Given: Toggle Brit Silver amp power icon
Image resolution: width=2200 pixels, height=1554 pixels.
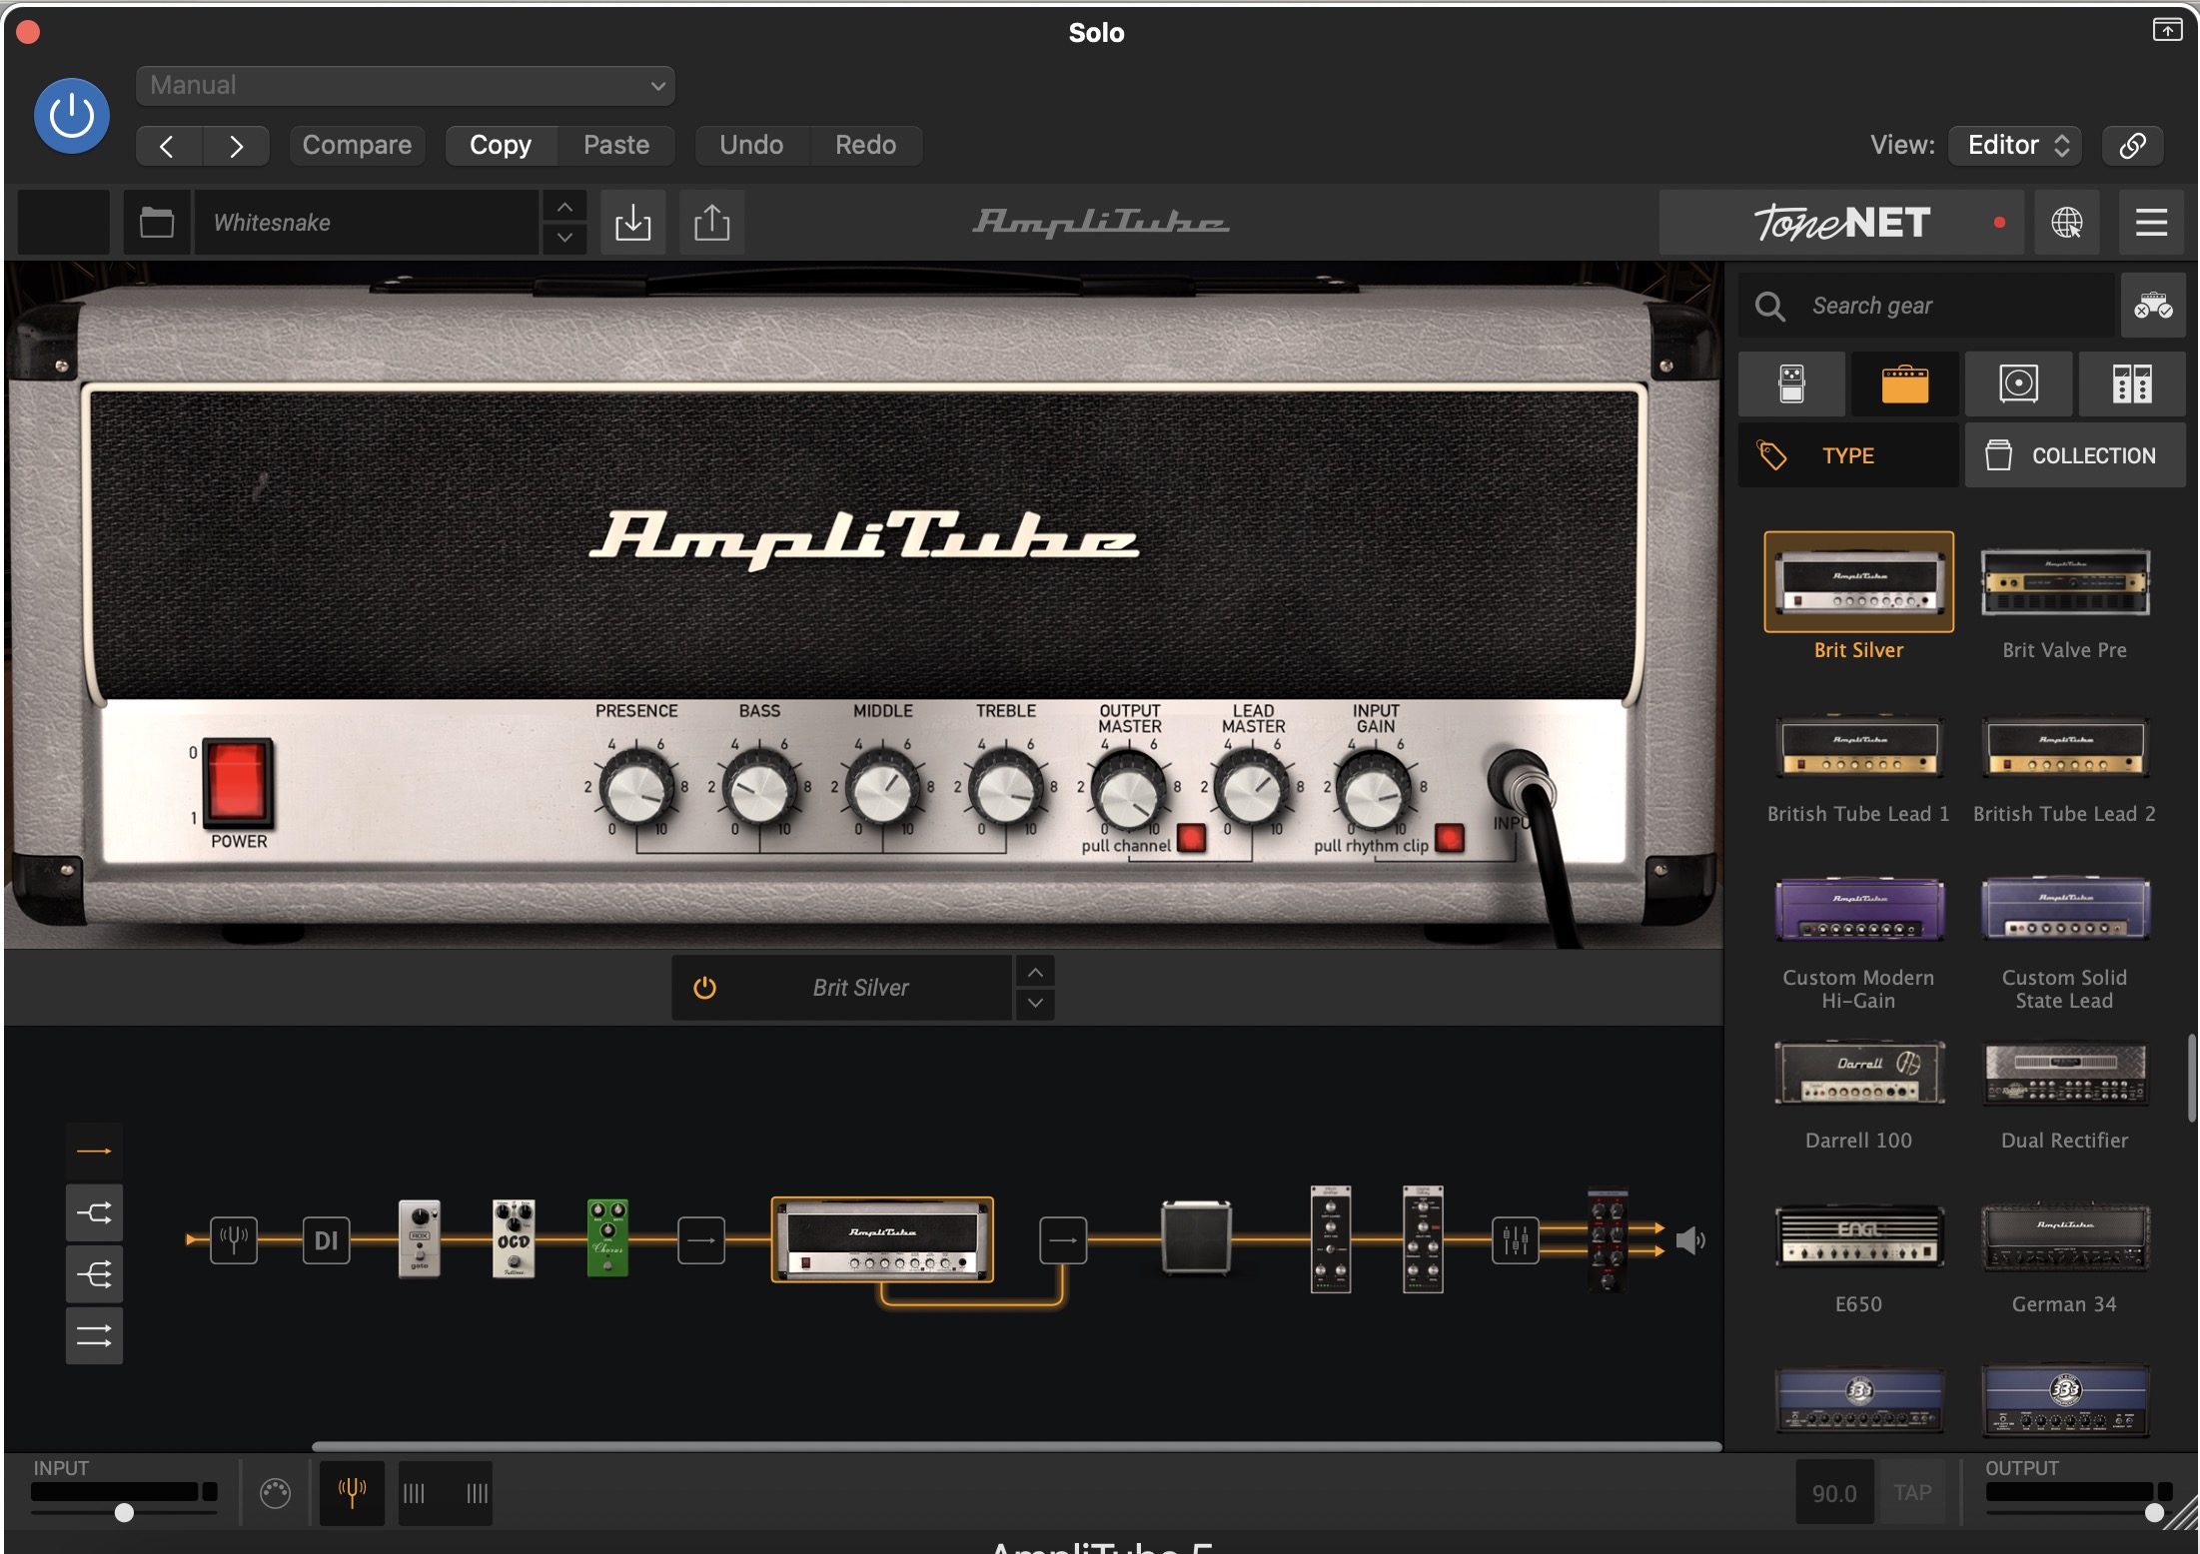Looking at the screenshot, I should point(704,988).
